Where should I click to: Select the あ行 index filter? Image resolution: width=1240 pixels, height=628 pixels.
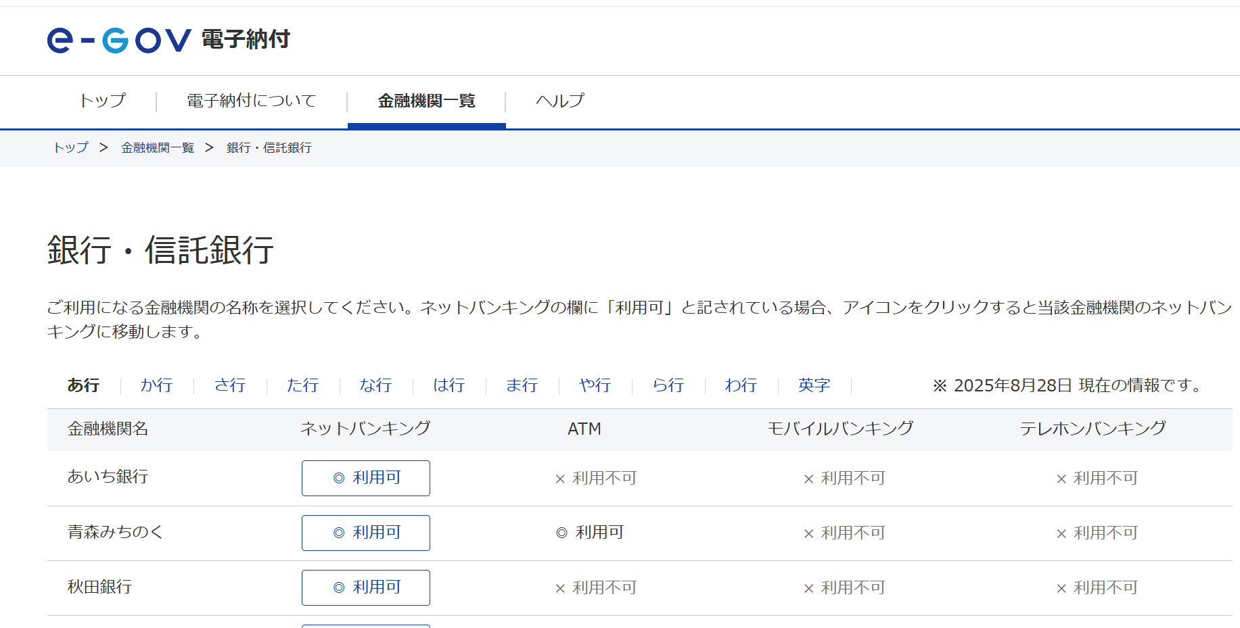[x=83, y=385]
